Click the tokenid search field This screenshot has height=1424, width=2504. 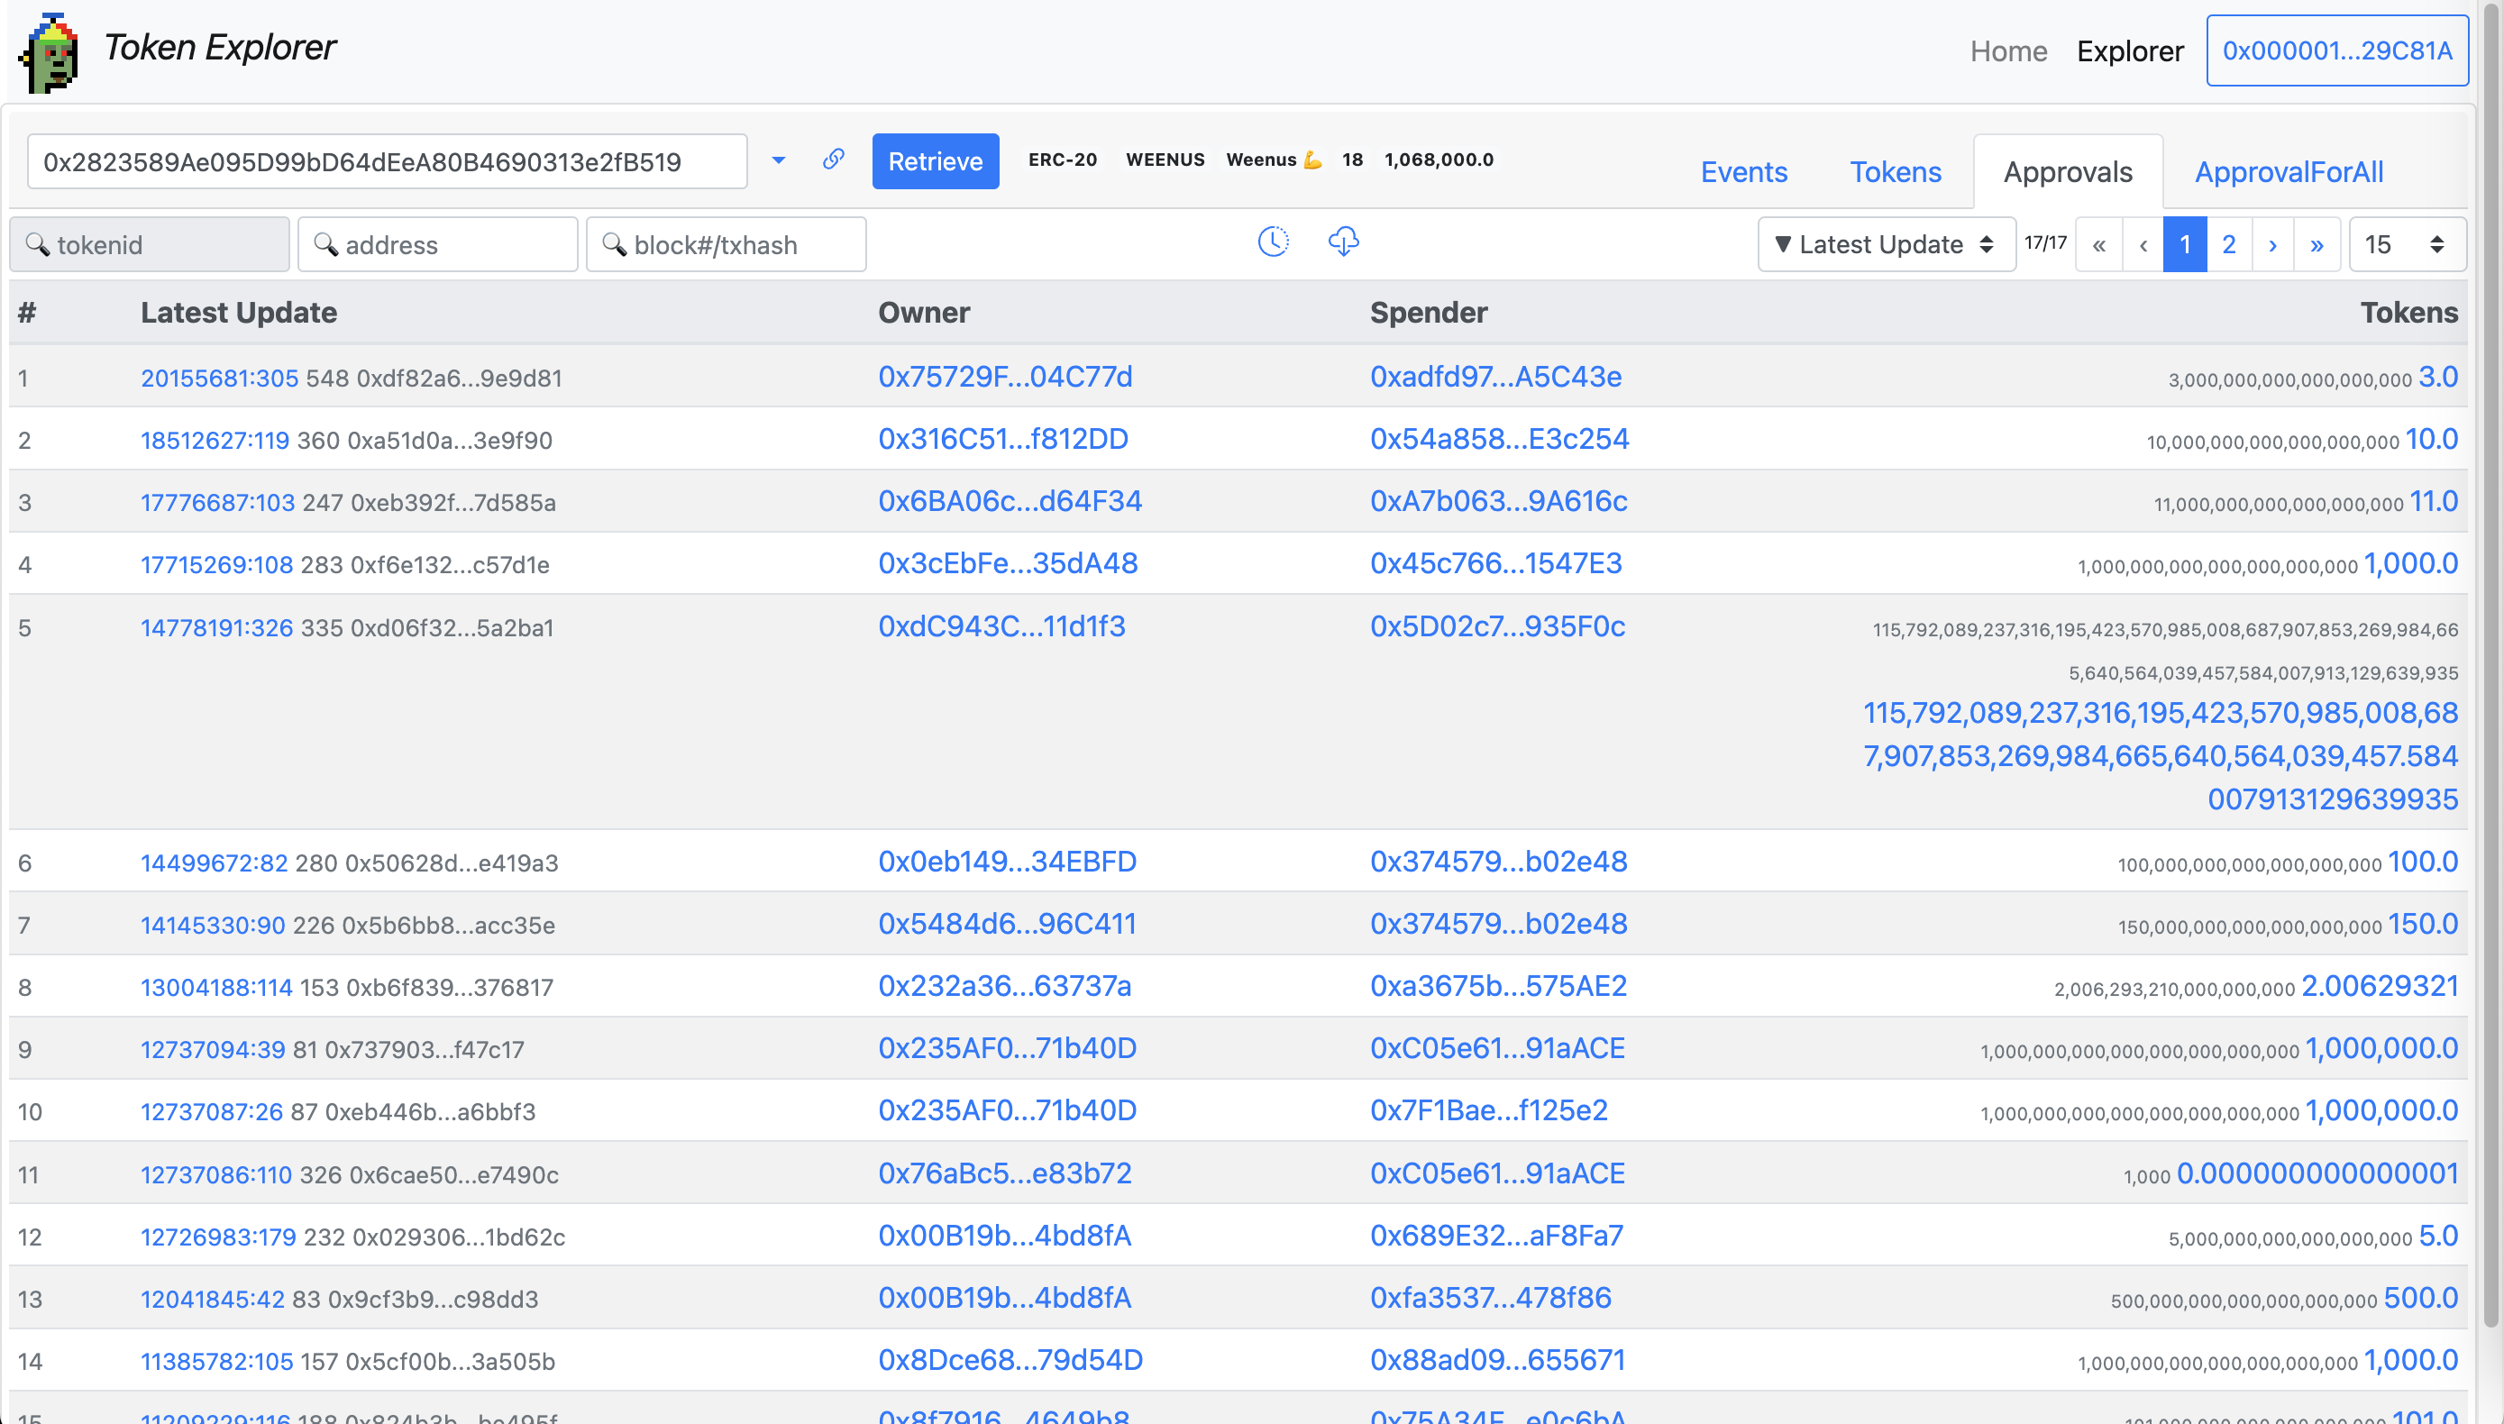[150, 244]
